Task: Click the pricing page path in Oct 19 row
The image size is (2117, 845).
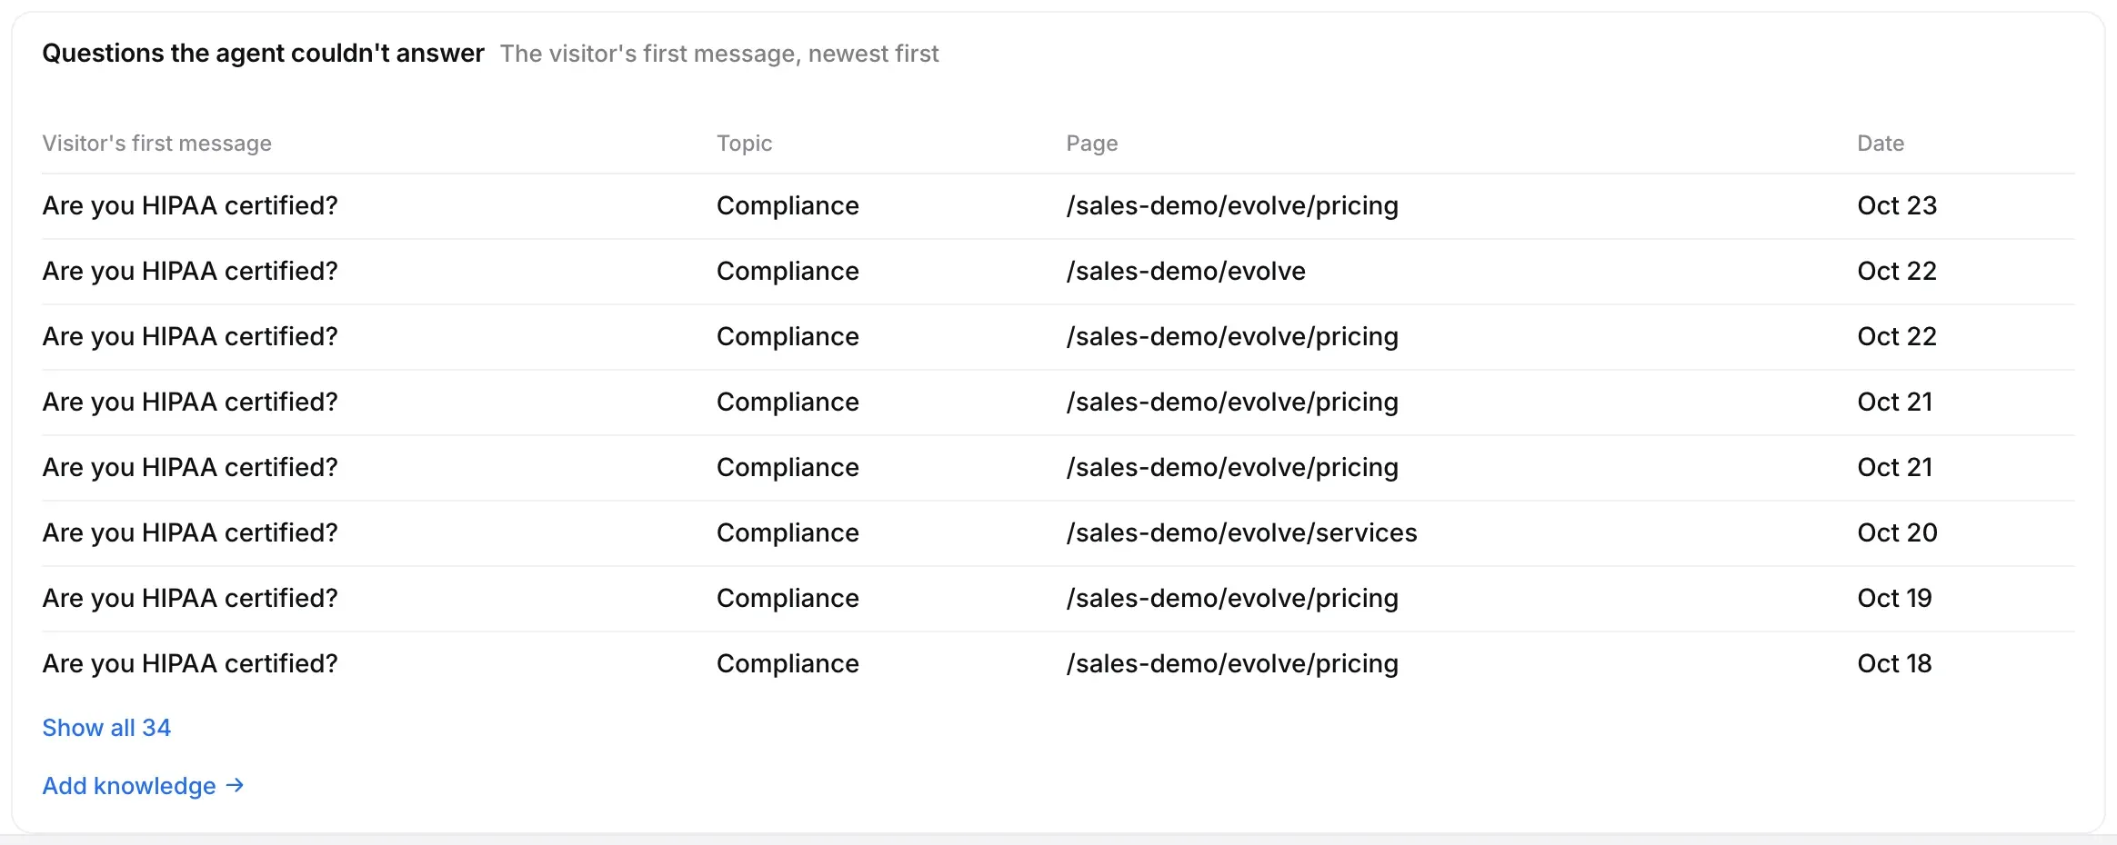Action: 1232,599
